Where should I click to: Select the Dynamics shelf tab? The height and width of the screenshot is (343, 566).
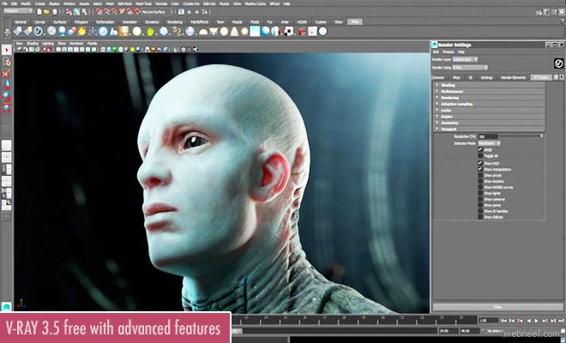tap(152, 22)
